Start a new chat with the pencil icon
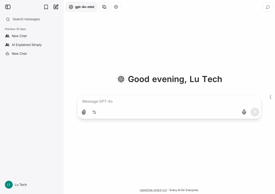The height and width of the screenshot is (194, 275). pos(56,7)
